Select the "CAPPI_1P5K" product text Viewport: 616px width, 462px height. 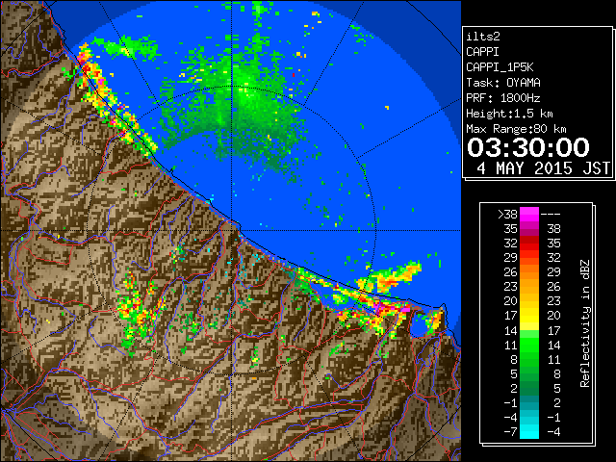point(500,67)
